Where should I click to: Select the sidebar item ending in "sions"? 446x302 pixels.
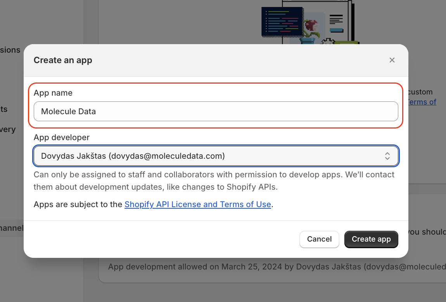pyautogui.click(x=10, y=50)
